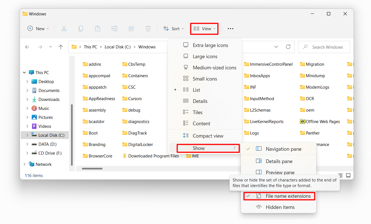Collapse This PC tree node

point(24,72)
